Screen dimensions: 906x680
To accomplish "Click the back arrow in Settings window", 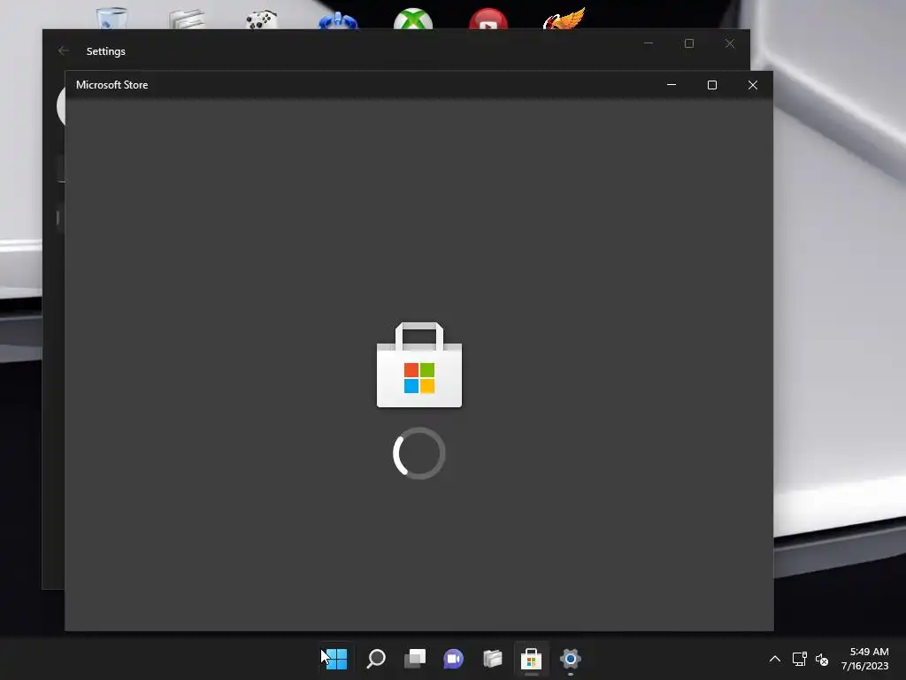I will pyautogui.click(x=64, y=50).
